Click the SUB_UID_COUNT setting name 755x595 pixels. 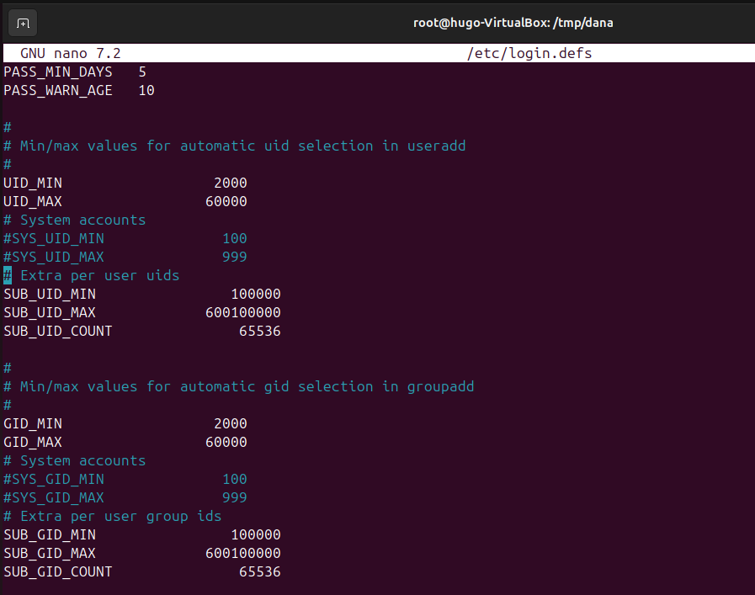(x=58, y=331)
